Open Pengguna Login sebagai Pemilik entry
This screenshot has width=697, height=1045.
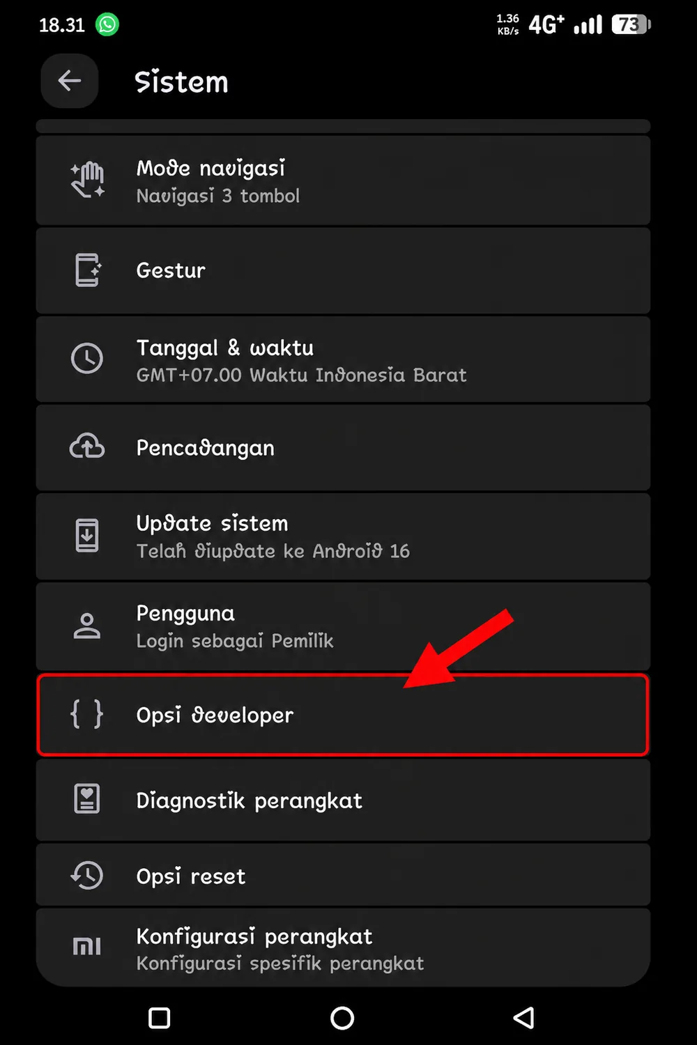pyautogui.click(x=343, y=626)
